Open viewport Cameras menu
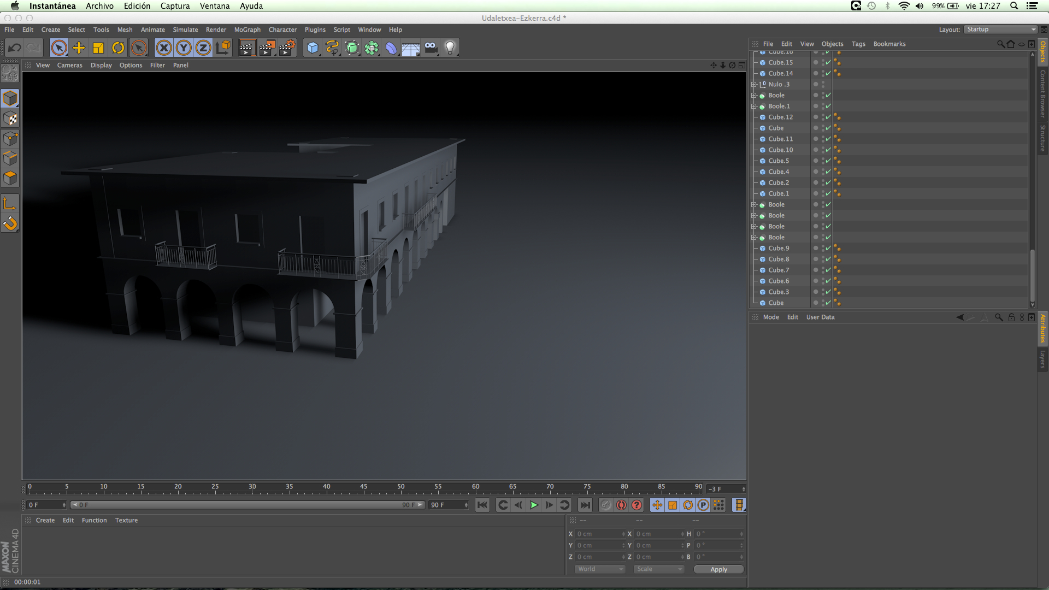The width and height of the screenshot is (1049, 590). click(x=69, y=65)
